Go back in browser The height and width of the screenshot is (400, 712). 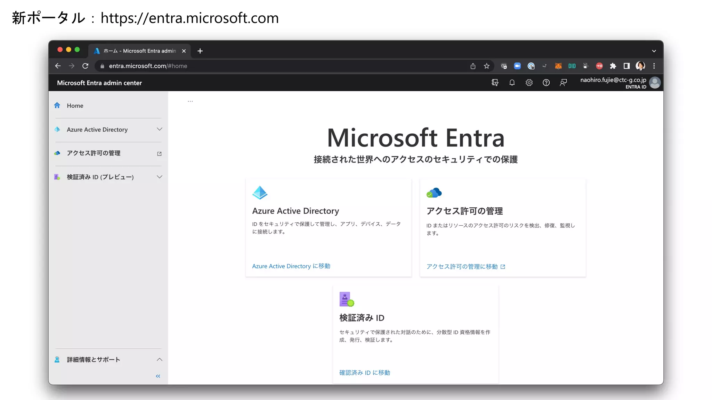[x=58, y=66]
